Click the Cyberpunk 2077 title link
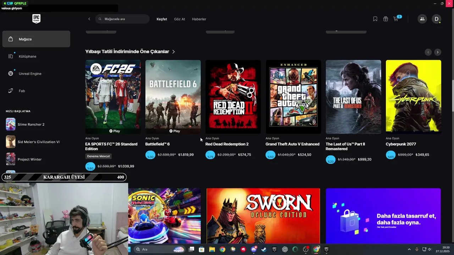454x255 pixels. pos(401,144)
